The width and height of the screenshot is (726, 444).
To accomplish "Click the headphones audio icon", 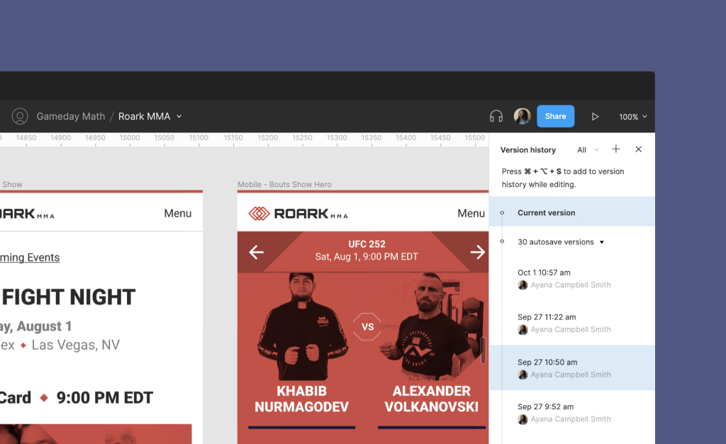I will (496, 117).
